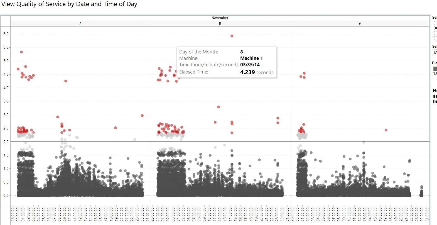The width and height of the screenshot is (437, 225).
Task: Click the gray Elapsed Time legend swatch
Action: click(435, 69)
